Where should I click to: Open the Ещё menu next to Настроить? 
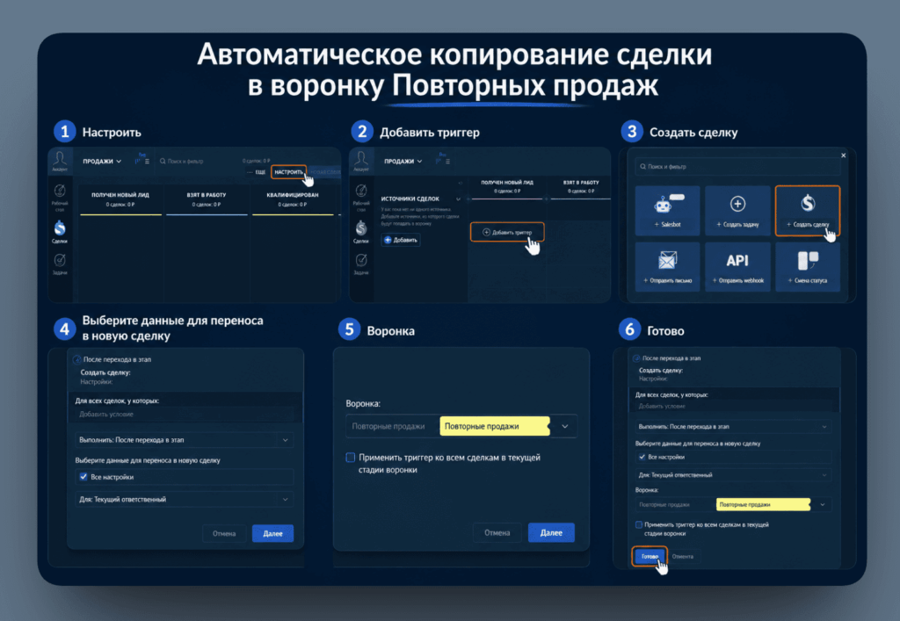(x=257, y=172)
